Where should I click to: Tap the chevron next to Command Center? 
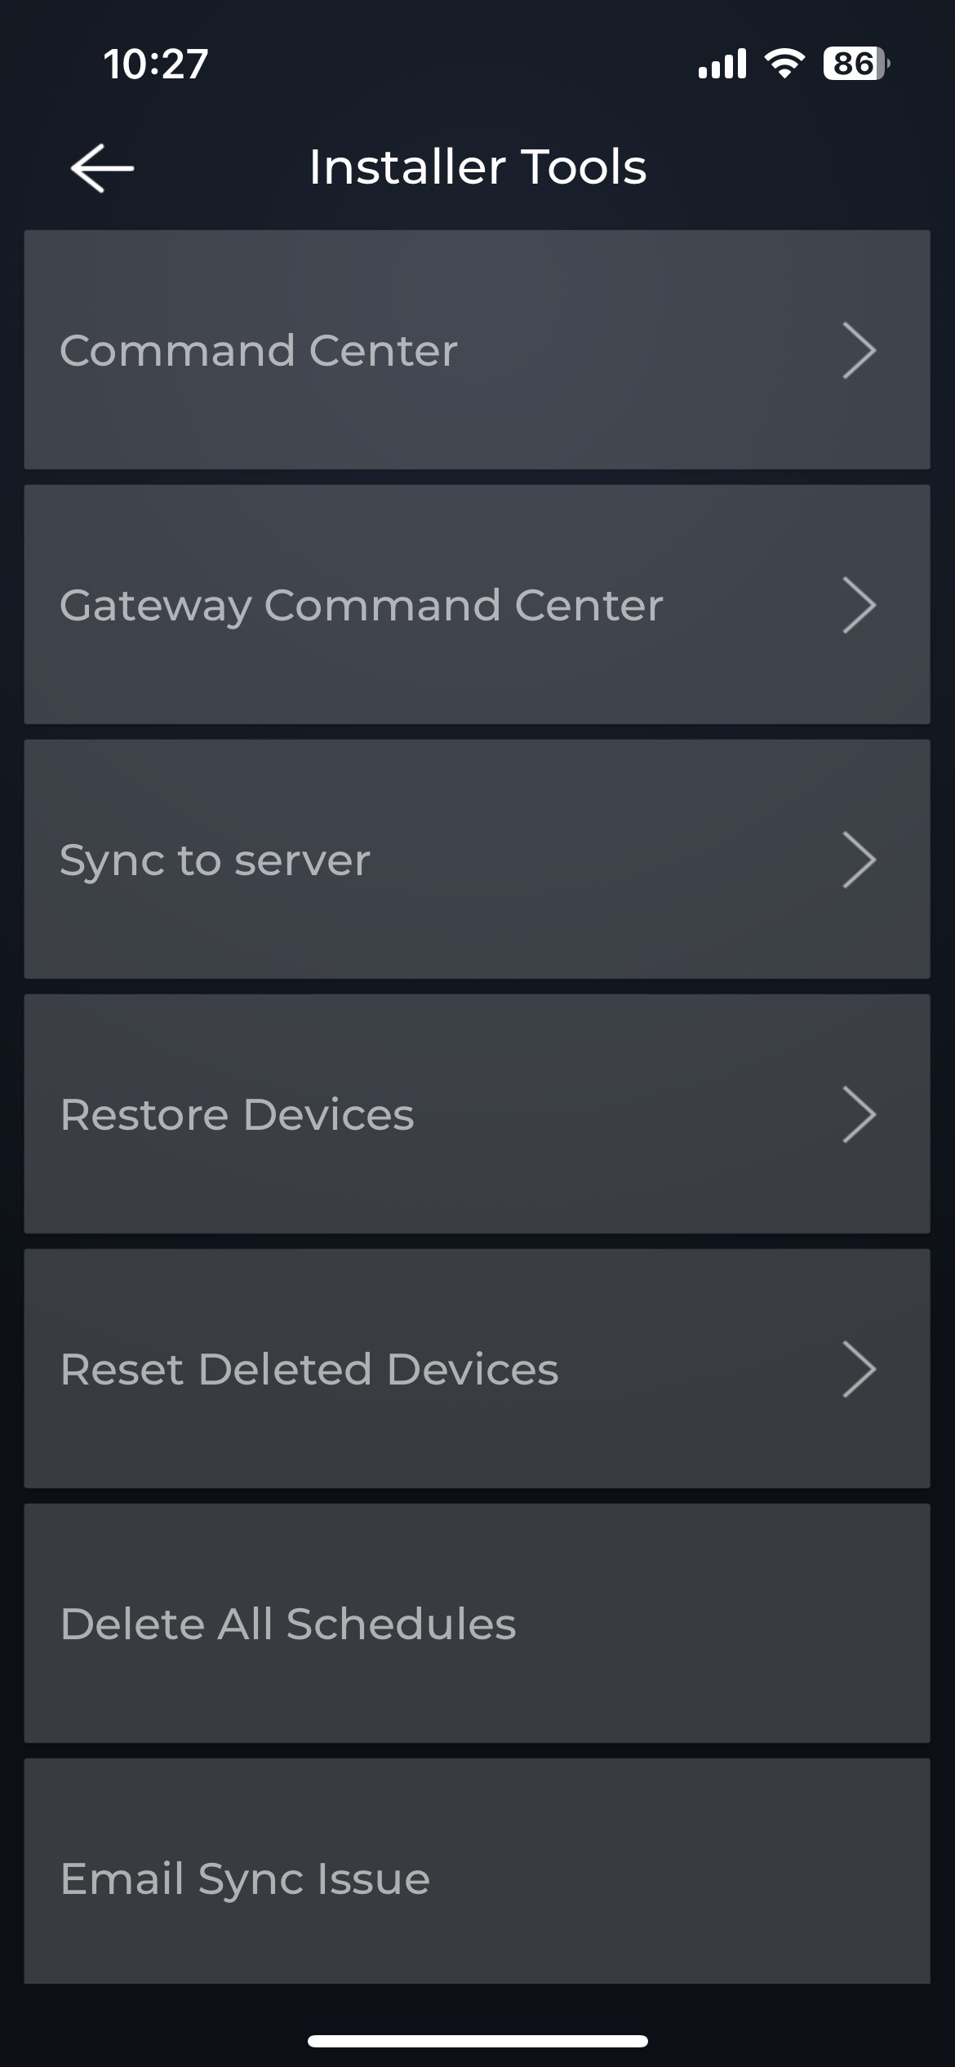click(859, 350)
